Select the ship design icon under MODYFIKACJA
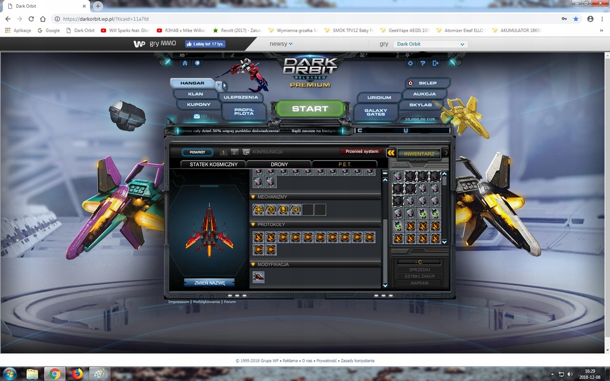Viewport: 610px width, 381px height. click(259, 277)
